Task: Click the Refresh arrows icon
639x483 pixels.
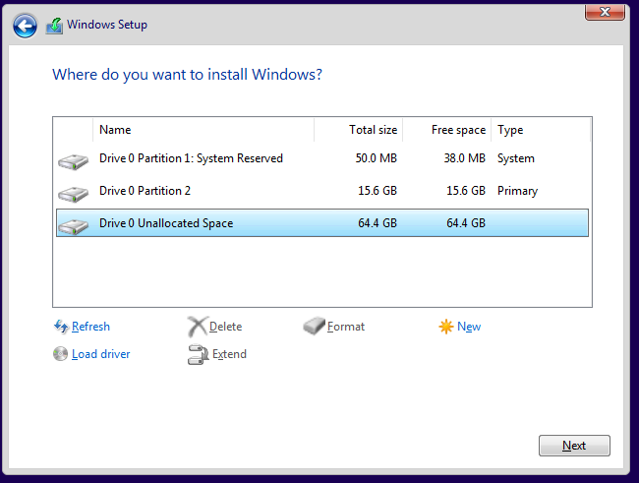Action: click(61, 327)
